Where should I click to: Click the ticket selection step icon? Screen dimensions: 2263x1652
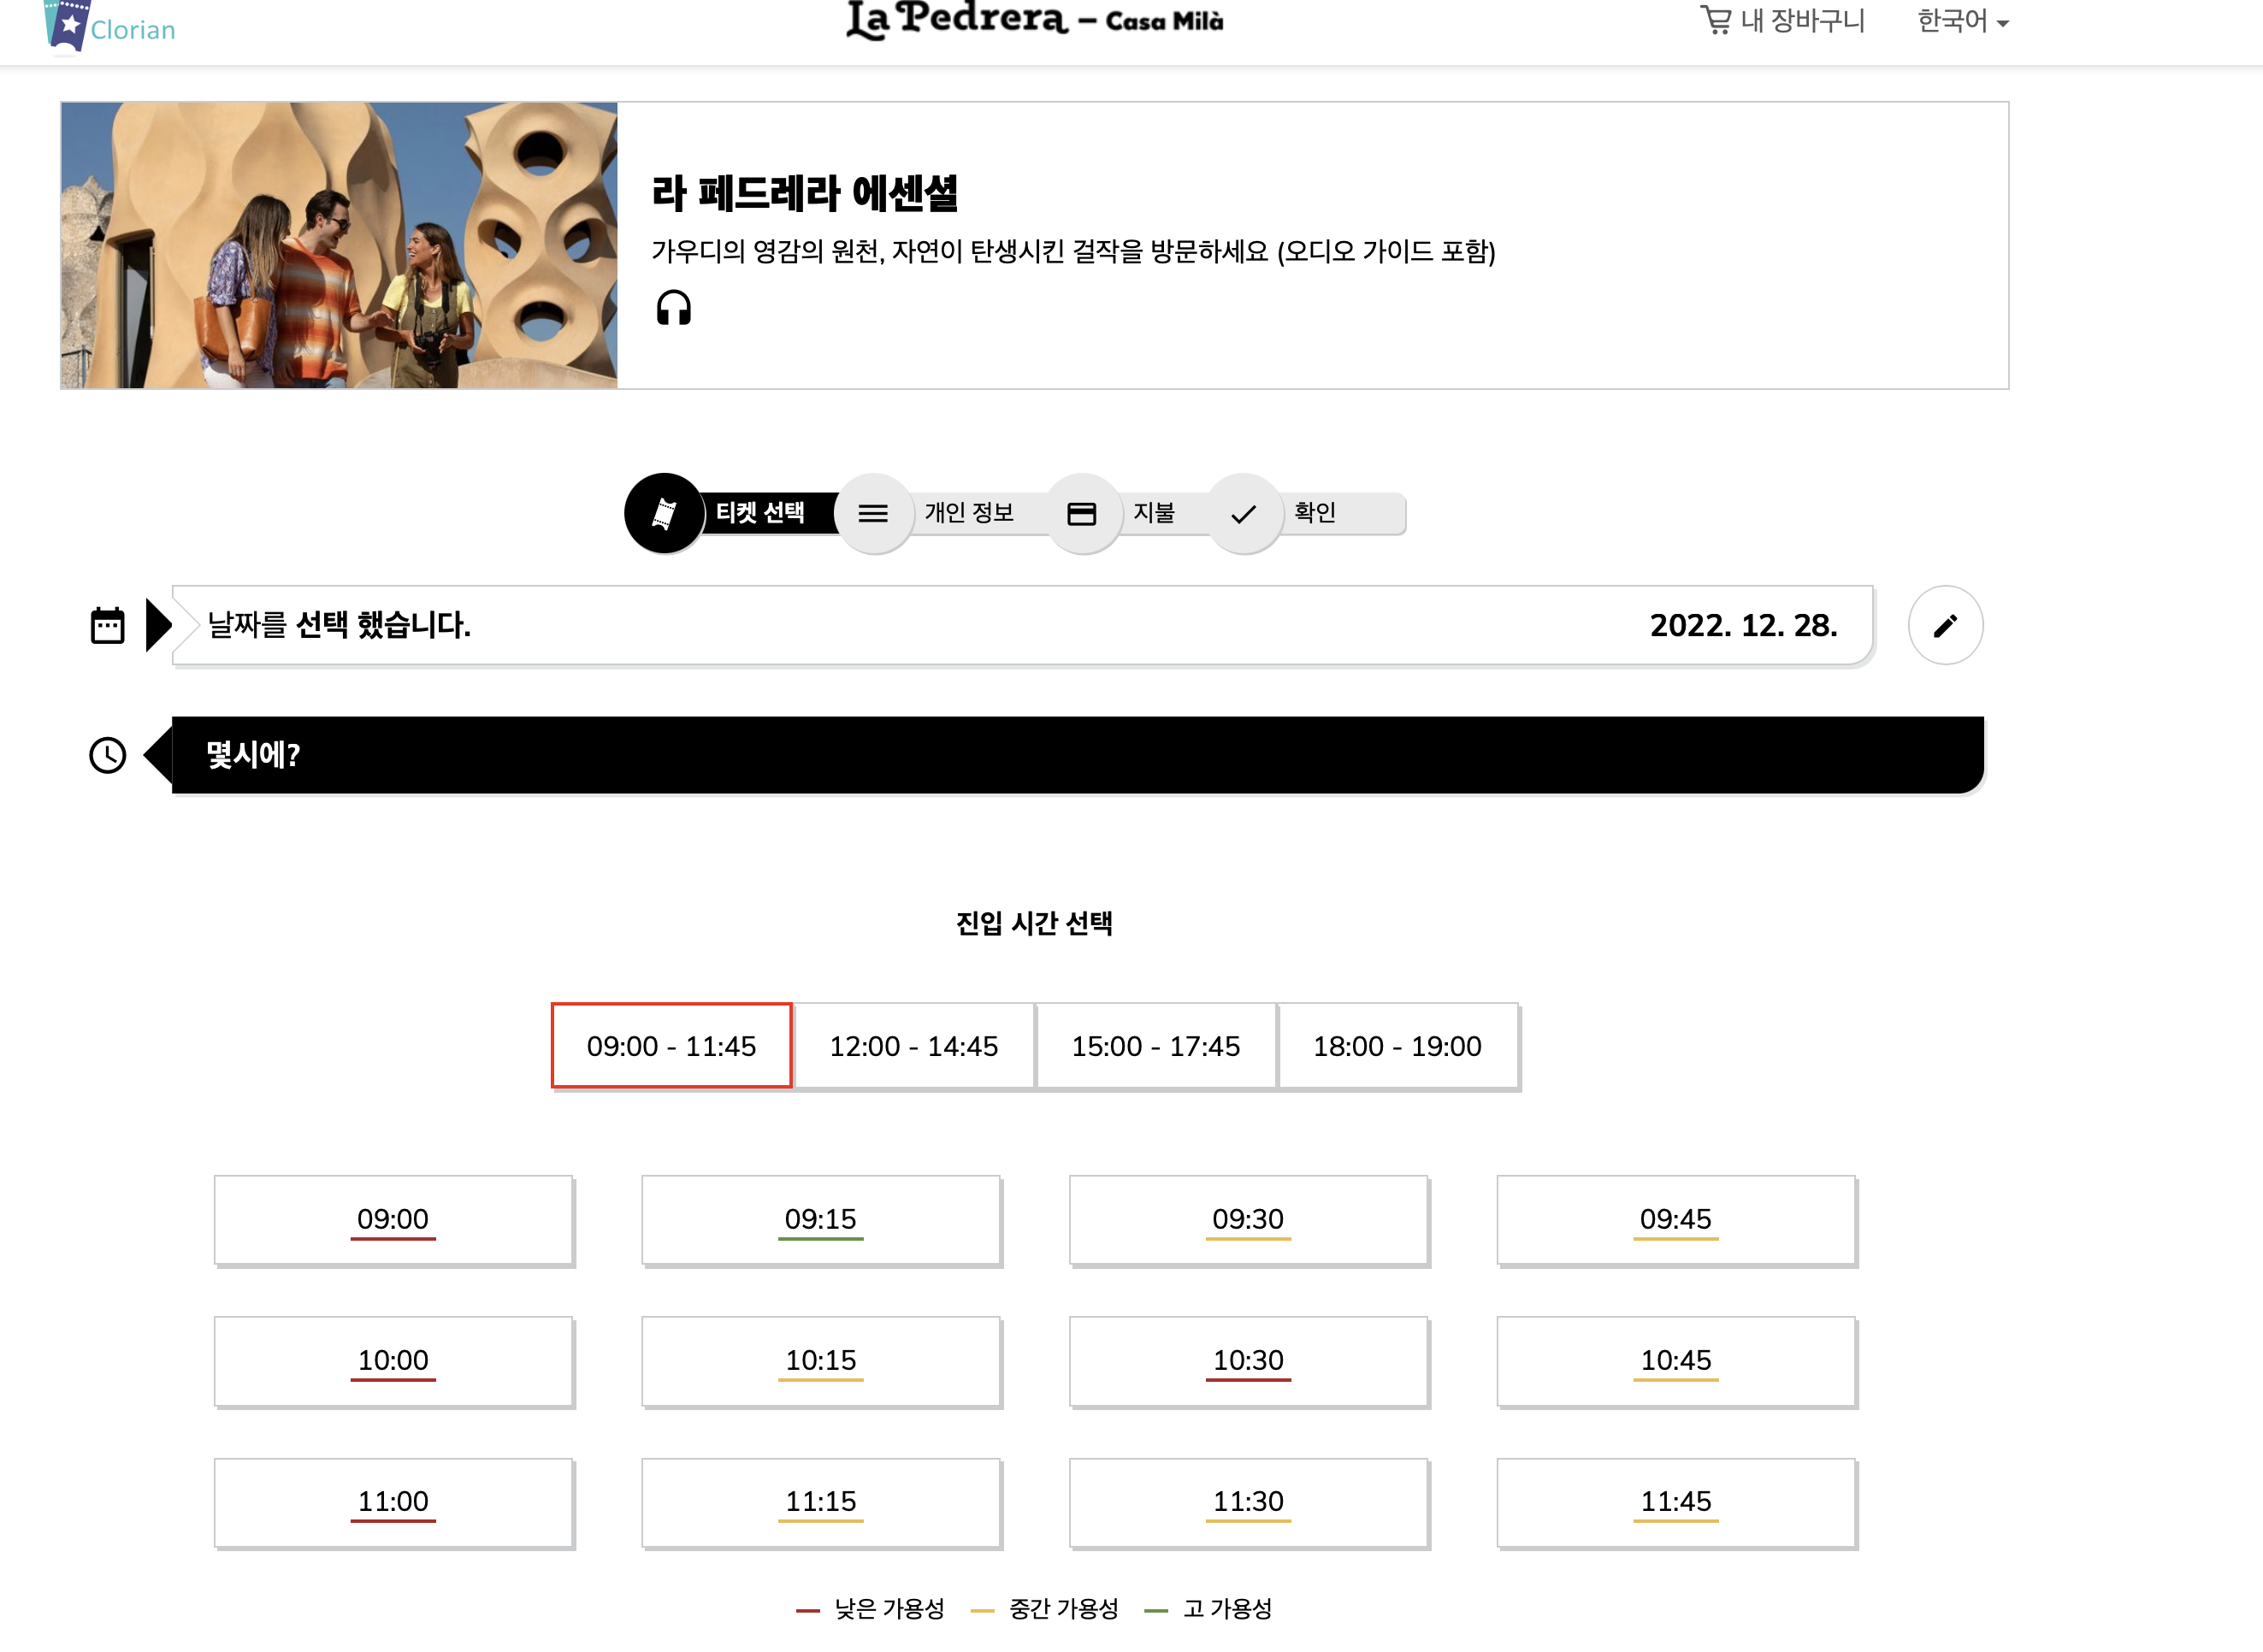pyautogui.click(x=664, y=513)
